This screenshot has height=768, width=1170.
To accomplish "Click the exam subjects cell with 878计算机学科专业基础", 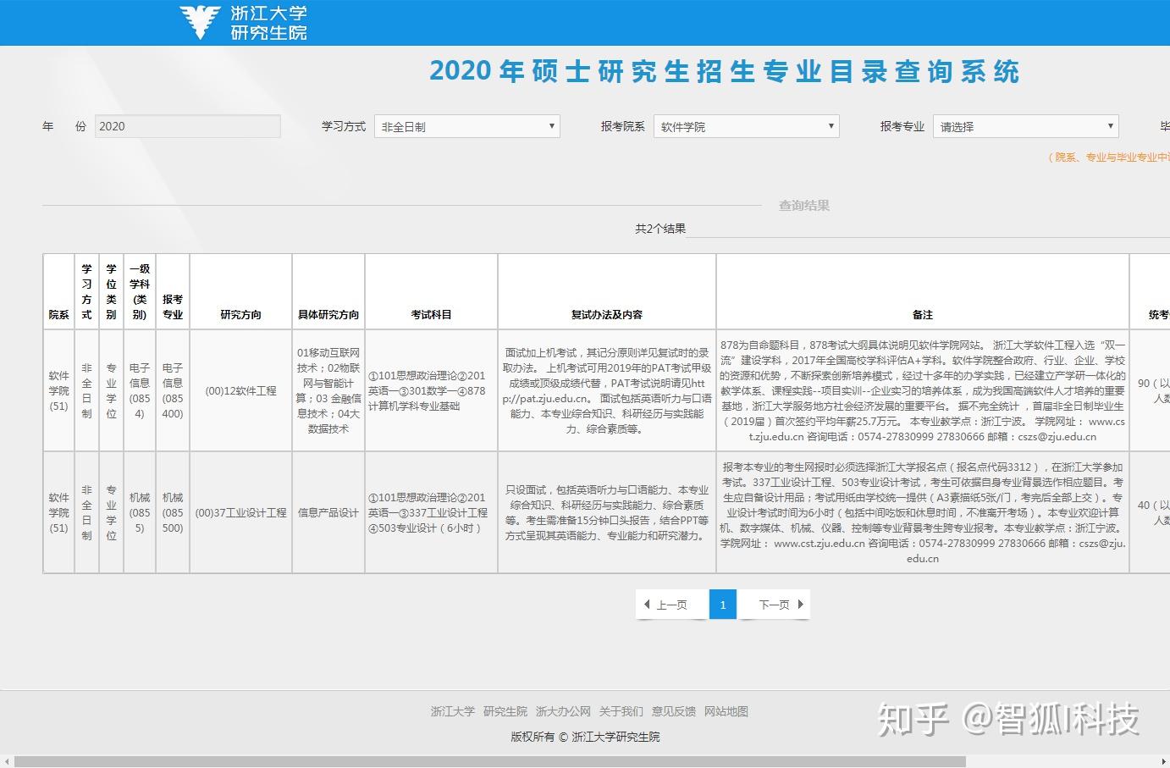I will tap(431, 390).
